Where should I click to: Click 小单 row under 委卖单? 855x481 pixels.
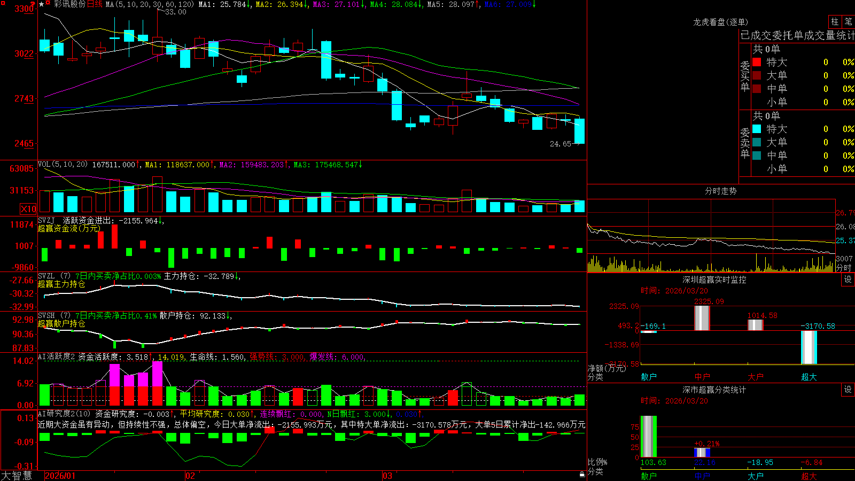tap(803, 169)
